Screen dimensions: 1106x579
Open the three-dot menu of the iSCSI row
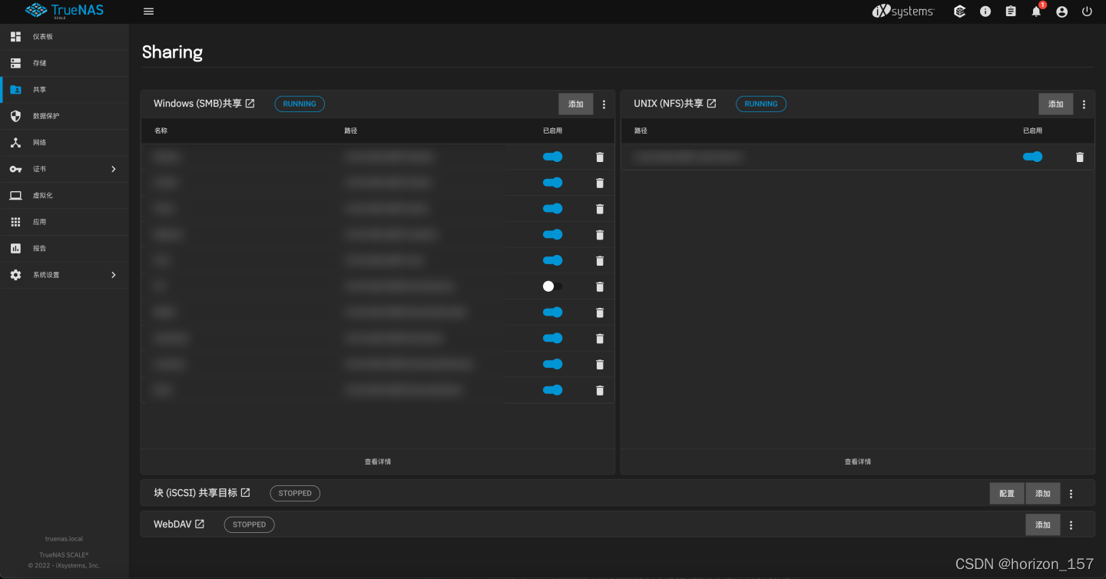pos(1071,494)
